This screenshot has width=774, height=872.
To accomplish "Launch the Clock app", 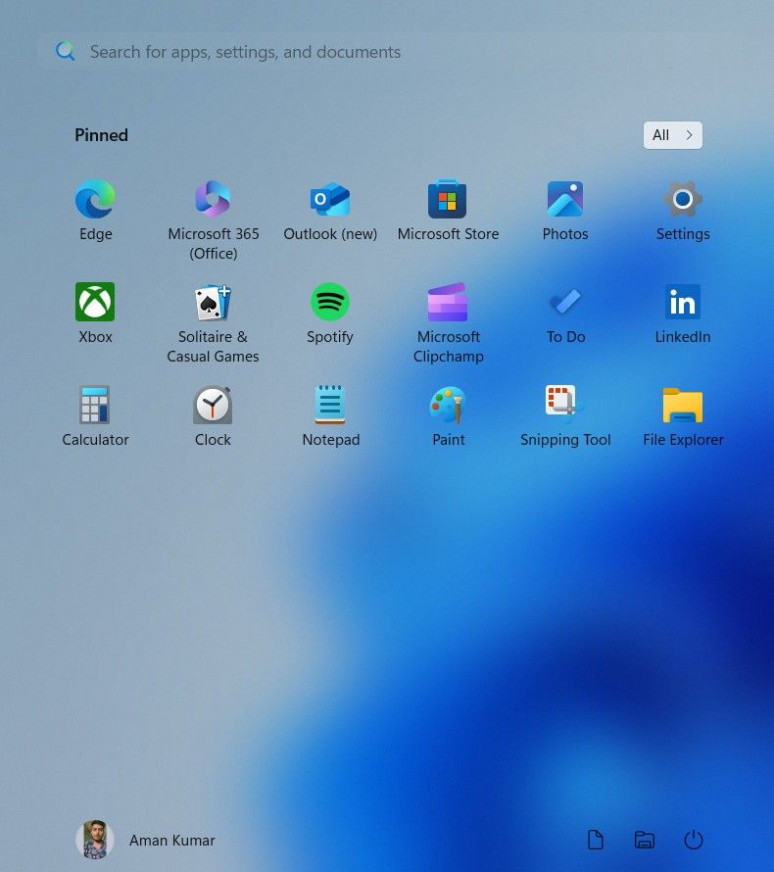I will 213,405.
